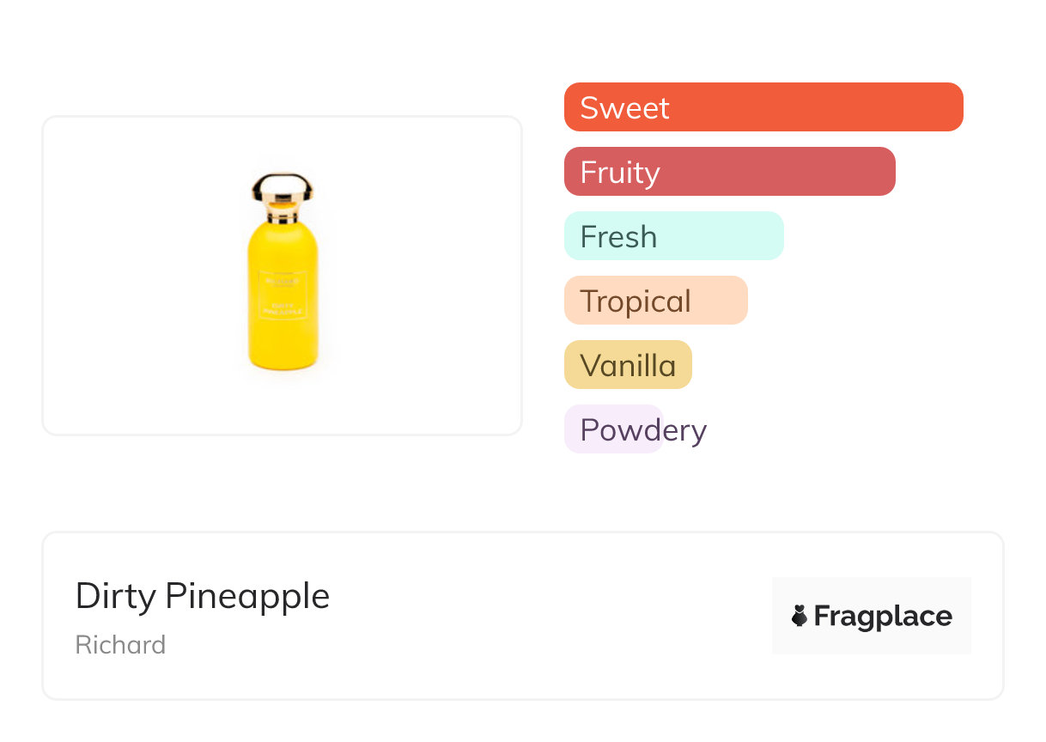Viewport: 1046px width, 742px height.
Task: Click the square label on the yellow bottle
Action: point(283,295)
